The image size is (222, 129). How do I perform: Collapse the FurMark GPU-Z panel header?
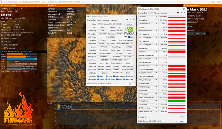pyautogui.click(x=49, y=5)
